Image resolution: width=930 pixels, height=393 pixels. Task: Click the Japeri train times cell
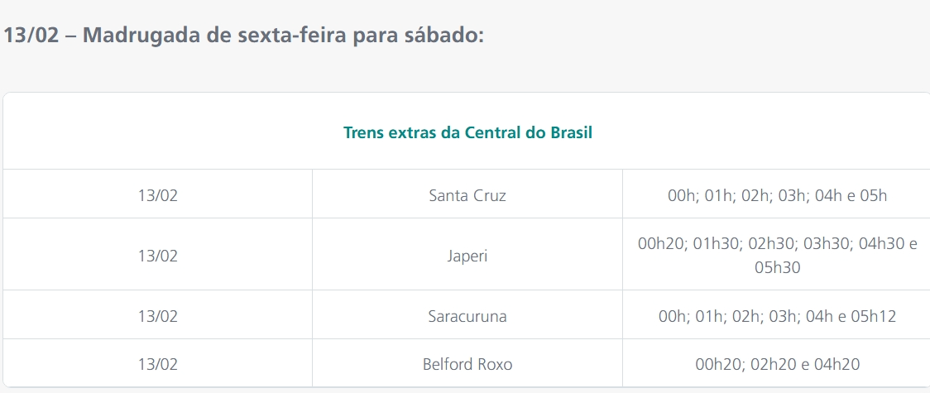(x=777, y=256)
